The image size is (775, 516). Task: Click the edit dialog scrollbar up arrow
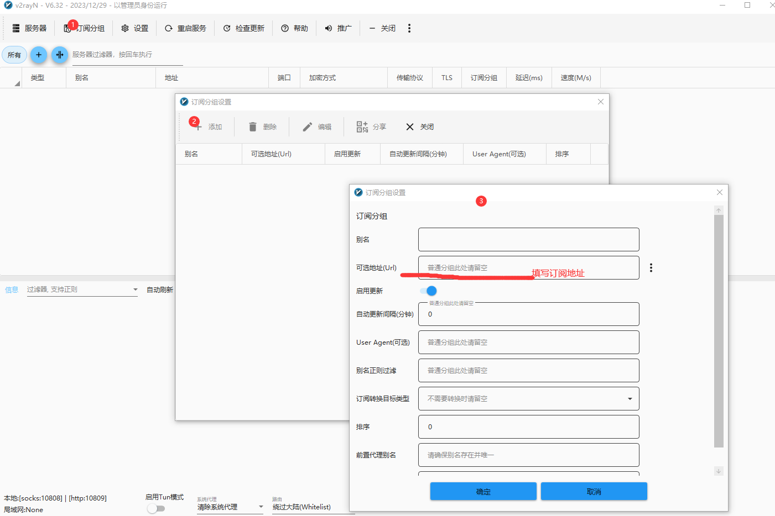[x=719, y=210]
